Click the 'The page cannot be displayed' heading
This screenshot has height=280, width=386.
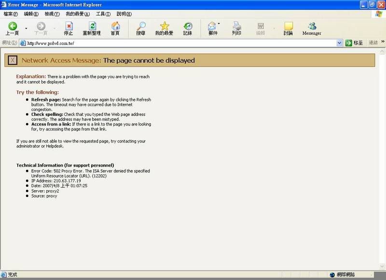pyautogui.click(x=149, y=60)
